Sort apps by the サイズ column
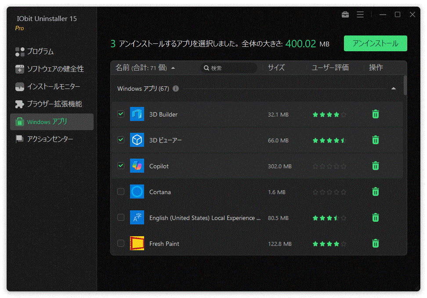 [x=276, y=67]
